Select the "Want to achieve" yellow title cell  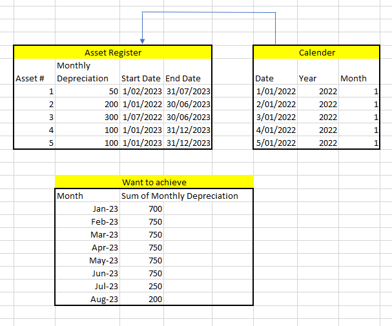coord(154,181)
